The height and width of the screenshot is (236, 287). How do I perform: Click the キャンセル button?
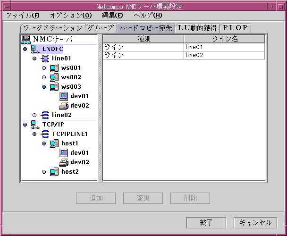click(255, 223)
